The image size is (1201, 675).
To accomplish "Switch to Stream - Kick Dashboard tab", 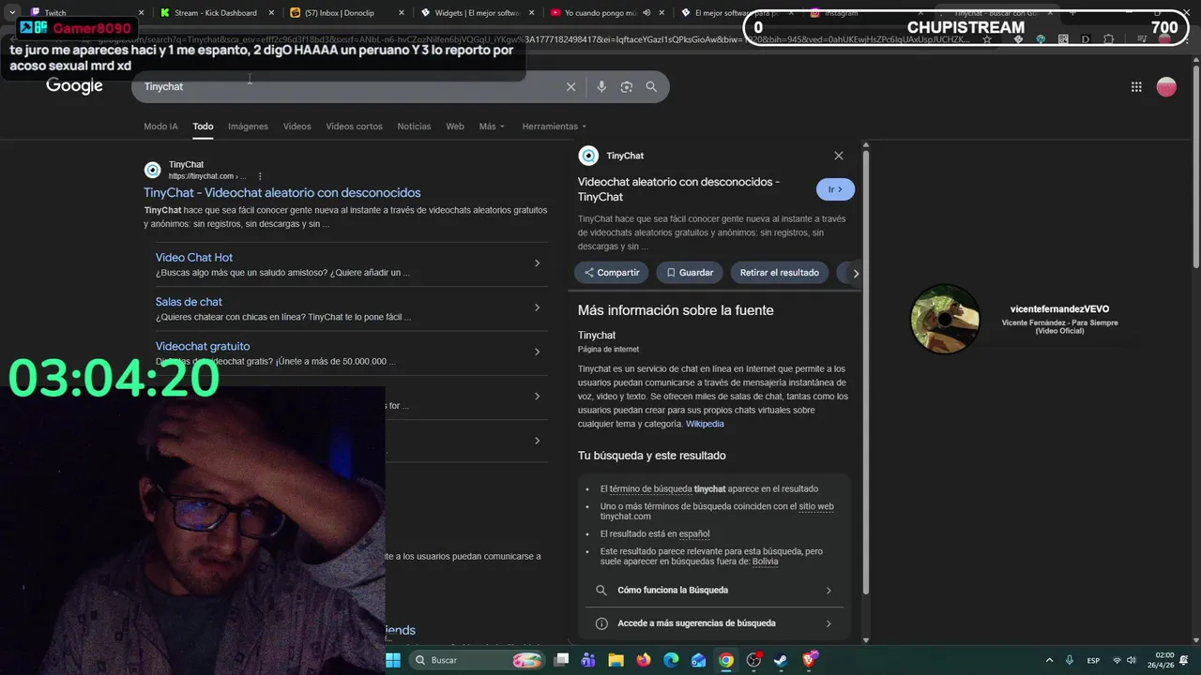I will coord(216,13).
